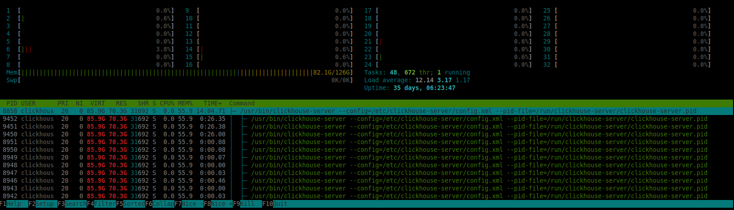Toggle F5 Sorted view in function bar
Viewport: 734px width, 210px height.
131,204
